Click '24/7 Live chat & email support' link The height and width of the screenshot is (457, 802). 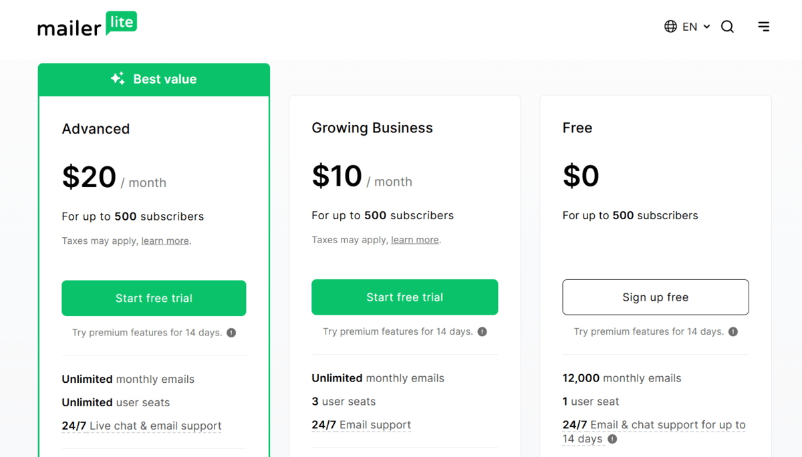[x=142, y=426]
